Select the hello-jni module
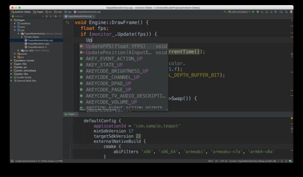 21,68
